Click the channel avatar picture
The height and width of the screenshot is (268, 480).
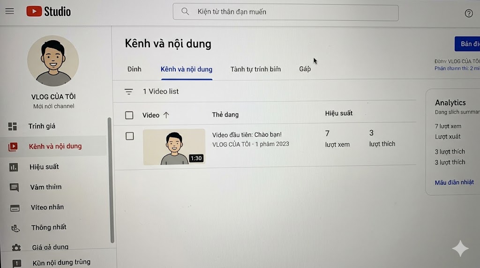coord(53,60)
